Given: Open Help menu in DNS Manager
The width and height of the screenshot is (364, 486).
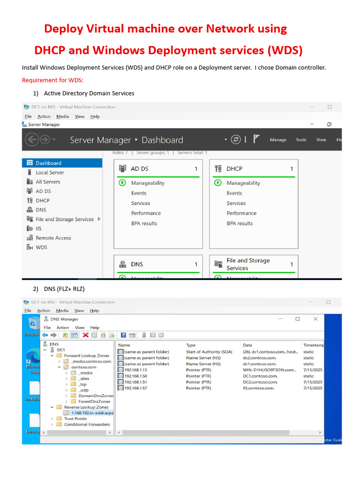Looking at the screenshot, I should [x=95, y=327].
